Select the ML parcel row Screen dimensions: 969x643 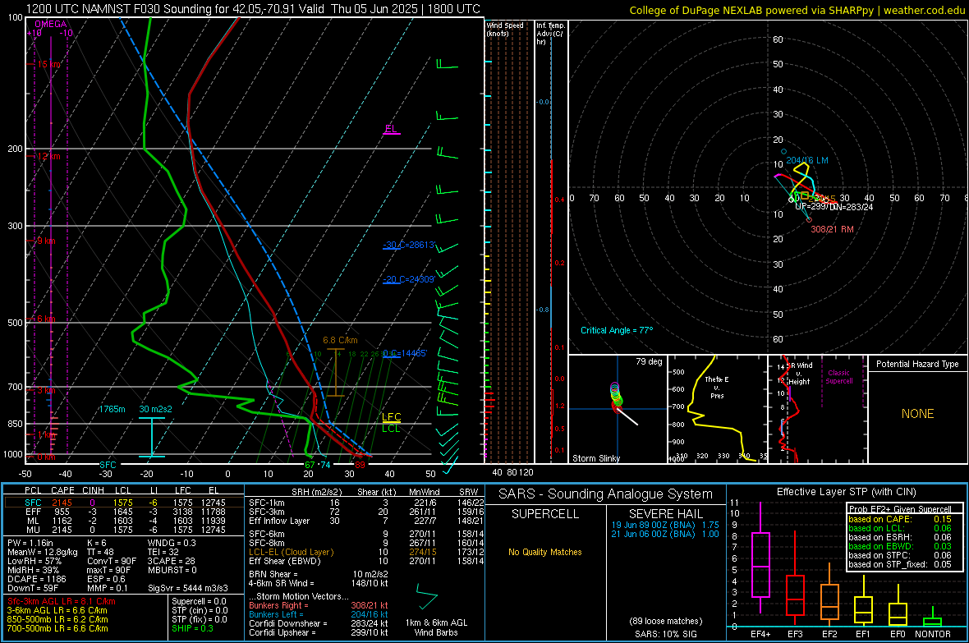124,521
